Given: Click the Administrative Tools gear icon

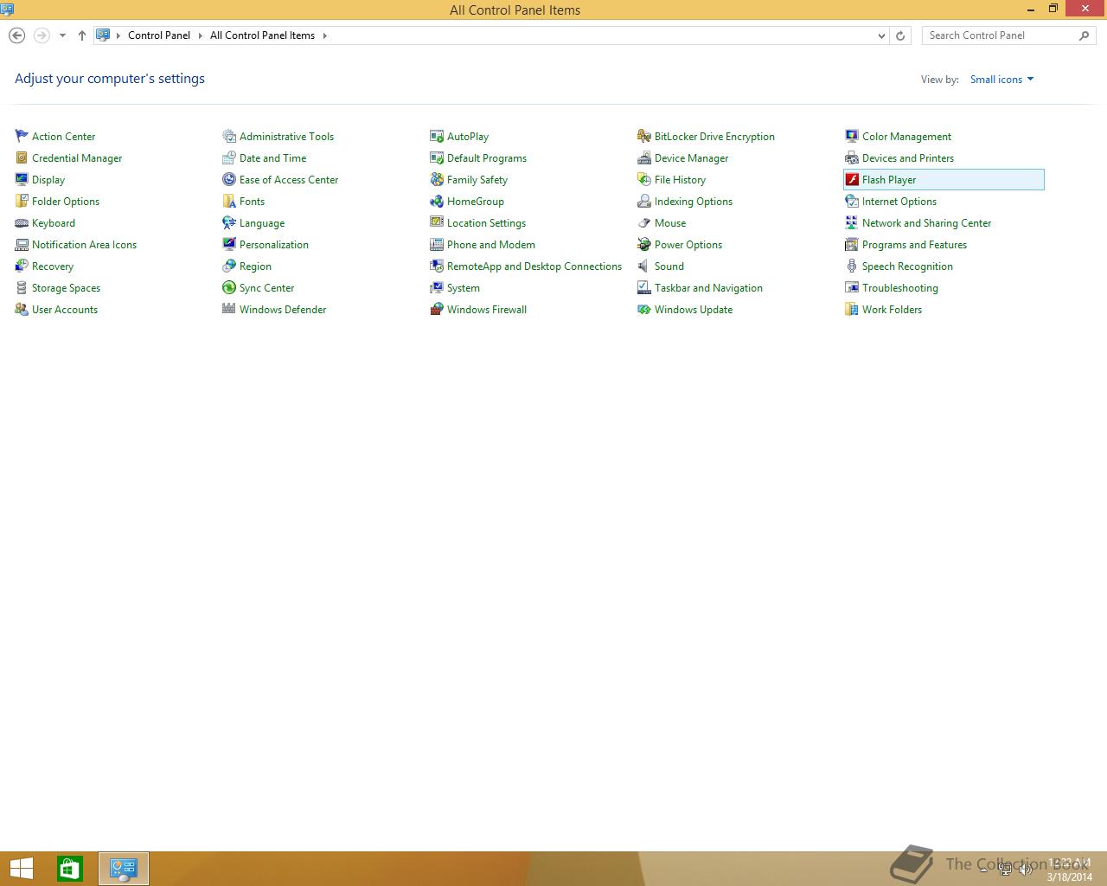Looking at the screenshot, I should pyautogui.click(x=229, y=136).
